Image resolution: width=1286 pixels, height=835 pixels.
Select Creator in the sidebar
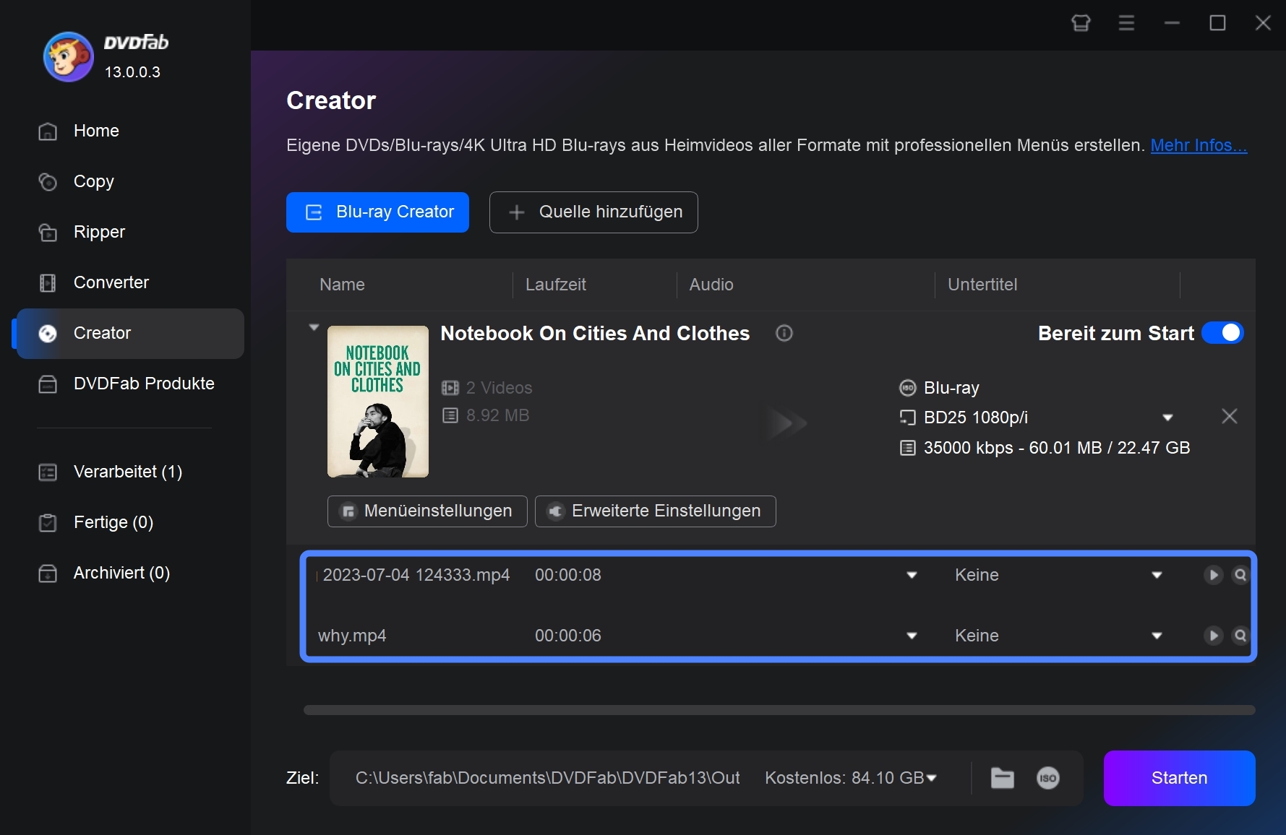pyautogui.click(x=129, y=333)
